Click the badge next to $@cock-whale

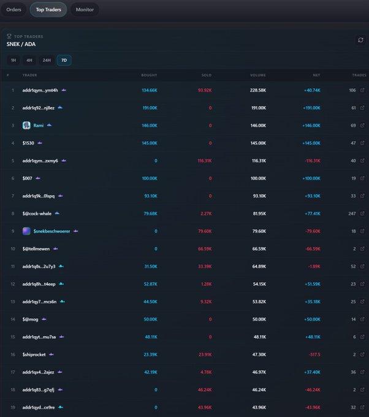57,213
